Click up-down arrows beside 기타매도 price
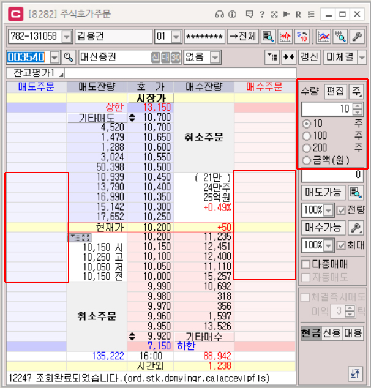This screenshot has height=388, width=371. tap(132, 118)
